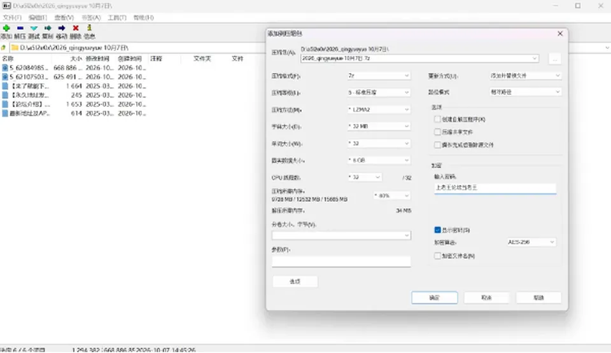Select the document icon of the 245 size row
The image size is (611, 353).
tap(4, 95)
